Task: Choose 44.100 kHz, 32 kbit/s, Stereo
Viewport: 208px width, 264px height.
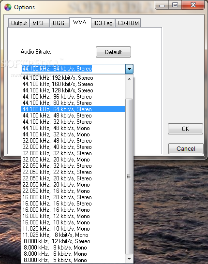Action: pos(73,122)
